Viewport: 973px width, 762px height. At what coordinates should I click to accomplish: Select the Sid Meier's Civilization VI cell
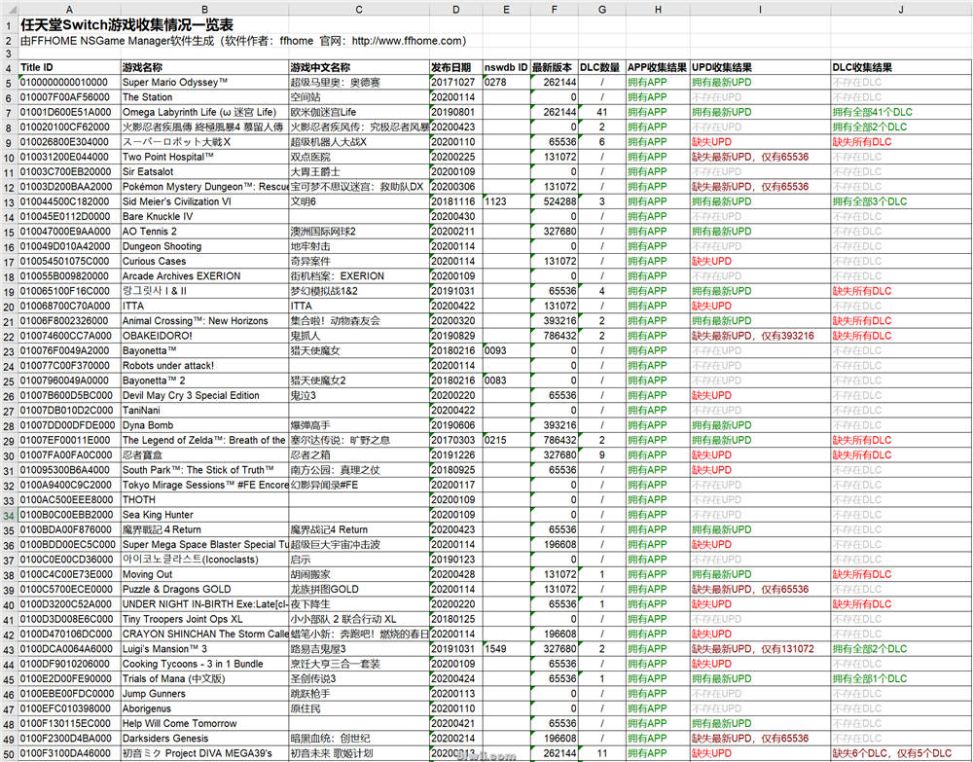204,201
